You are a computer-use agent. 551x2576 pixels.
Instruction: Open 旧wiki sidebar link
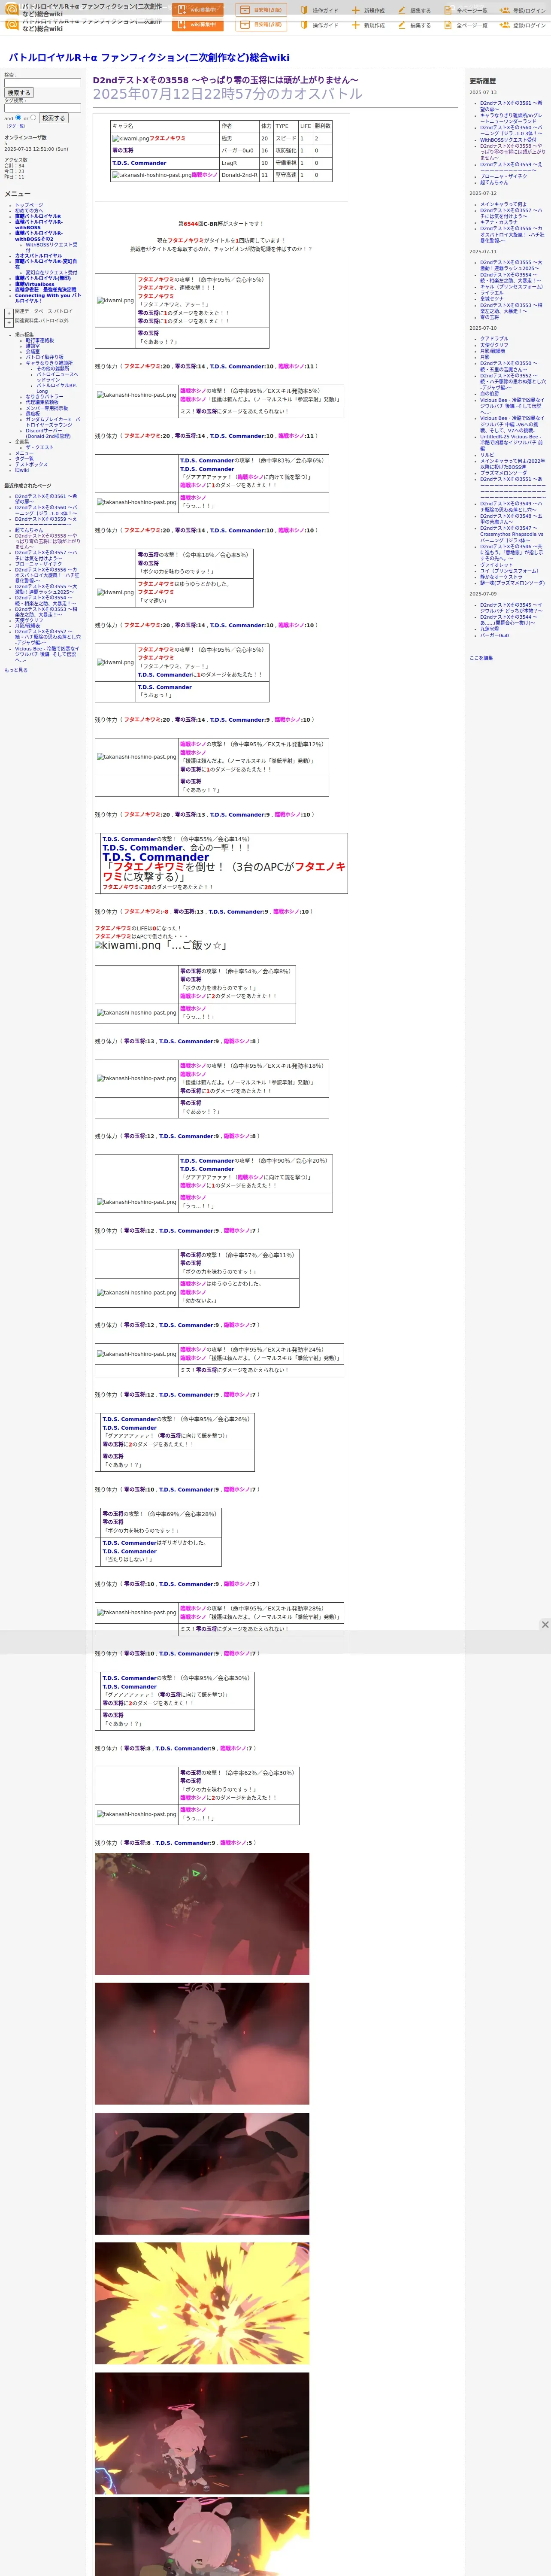click(x=22, y=470)
